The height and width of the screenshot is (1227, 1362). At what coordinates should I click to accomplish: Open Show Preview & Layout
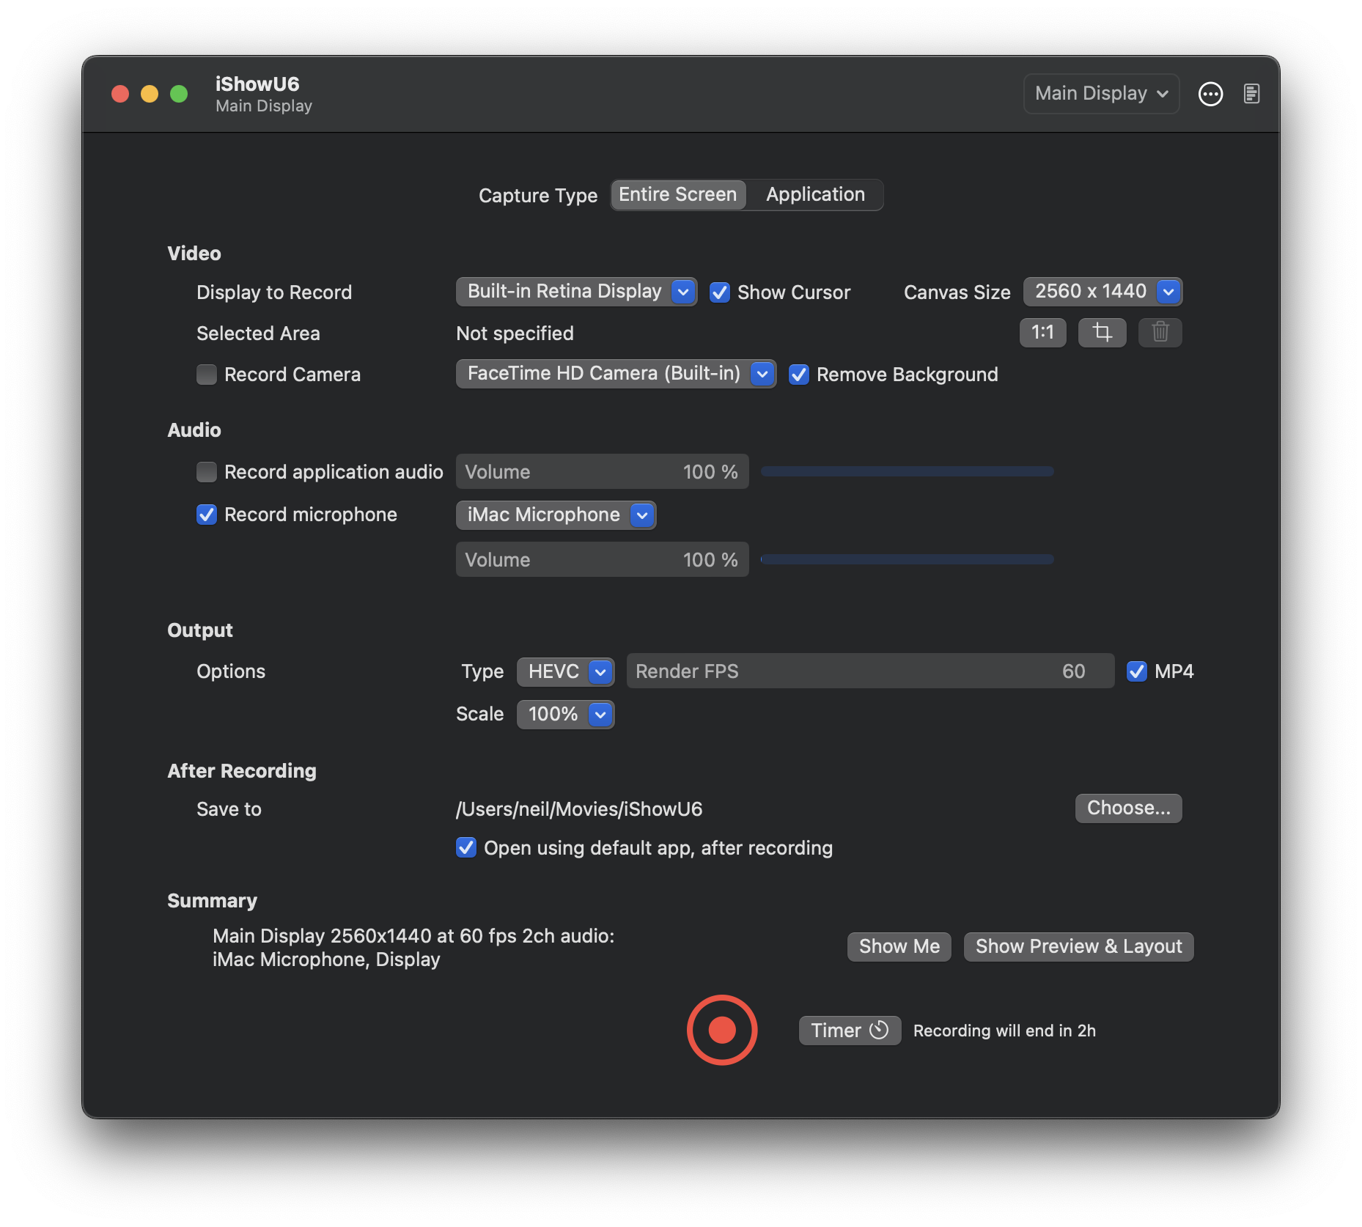pos(1078,946)
